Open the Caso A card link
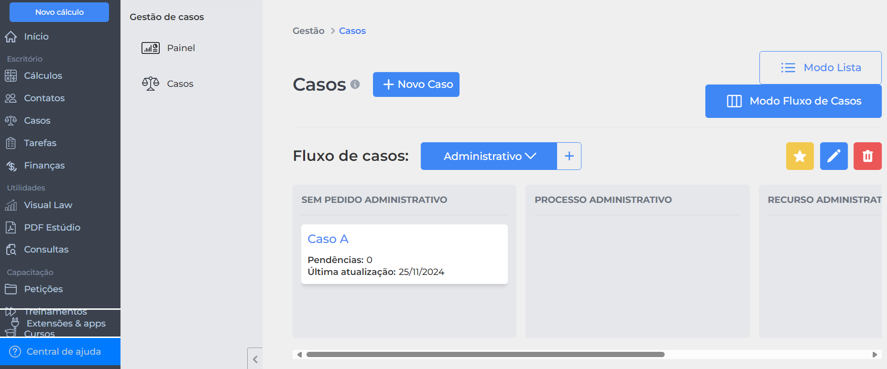This screenshot has width=887, height=369. pyautogui.click(x=328, y=239)
